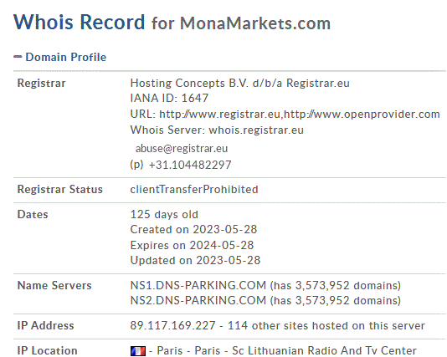This screenshot has height=357, width=447.
Task: Click the minus icon beside Domain Profile
Action: (18, 57)
